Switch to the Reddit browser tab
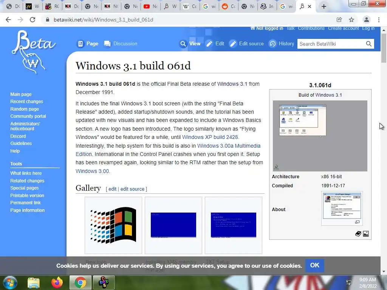The height and width of the screenshot is (290, 387). (229, 6)
